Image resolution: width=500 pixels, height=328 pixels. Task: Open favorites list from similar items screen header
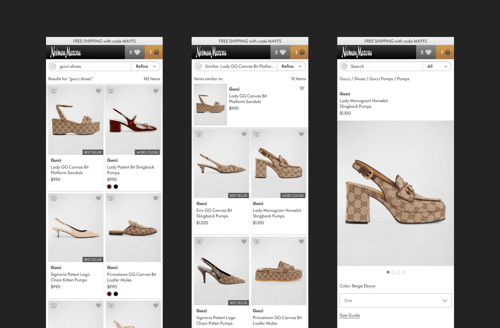280,52
